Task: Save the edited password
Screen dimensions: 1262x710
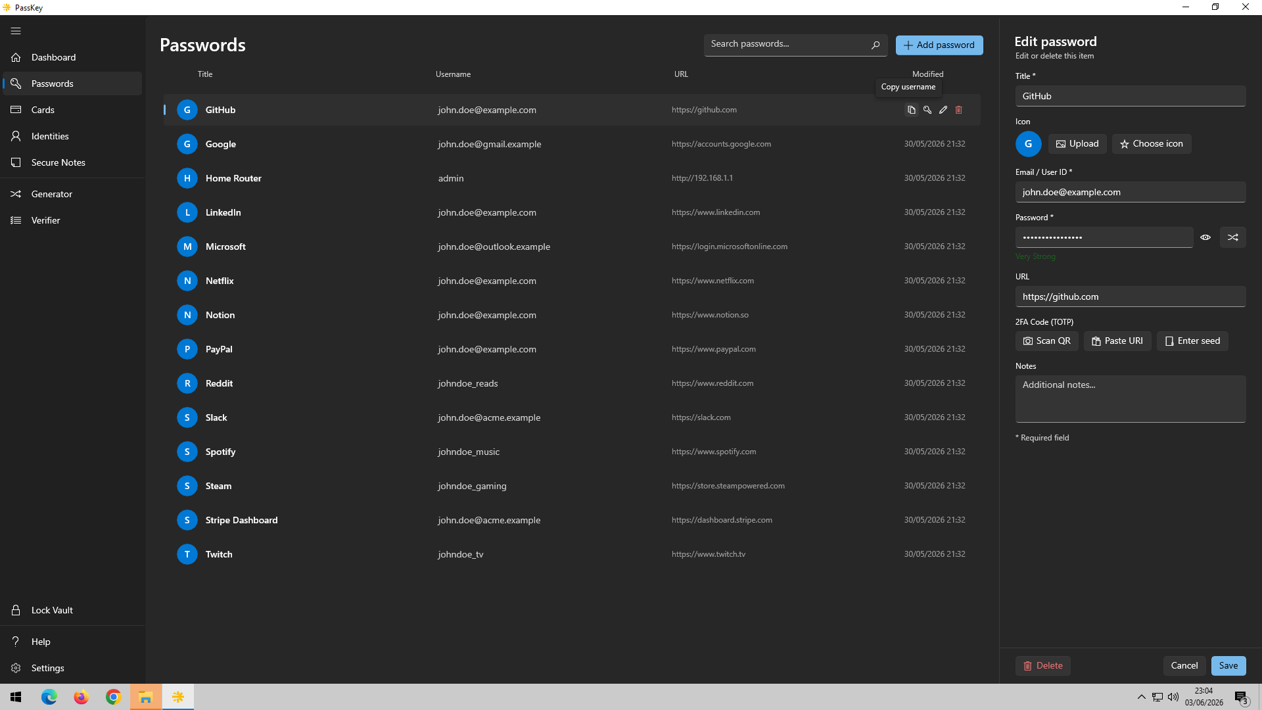Action: tap(1228, 666)
